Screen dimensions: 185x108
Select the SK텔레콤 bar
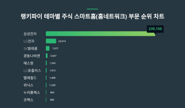pos(48,48)
